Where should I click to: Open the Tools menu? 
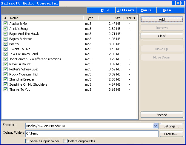(146, 10)
